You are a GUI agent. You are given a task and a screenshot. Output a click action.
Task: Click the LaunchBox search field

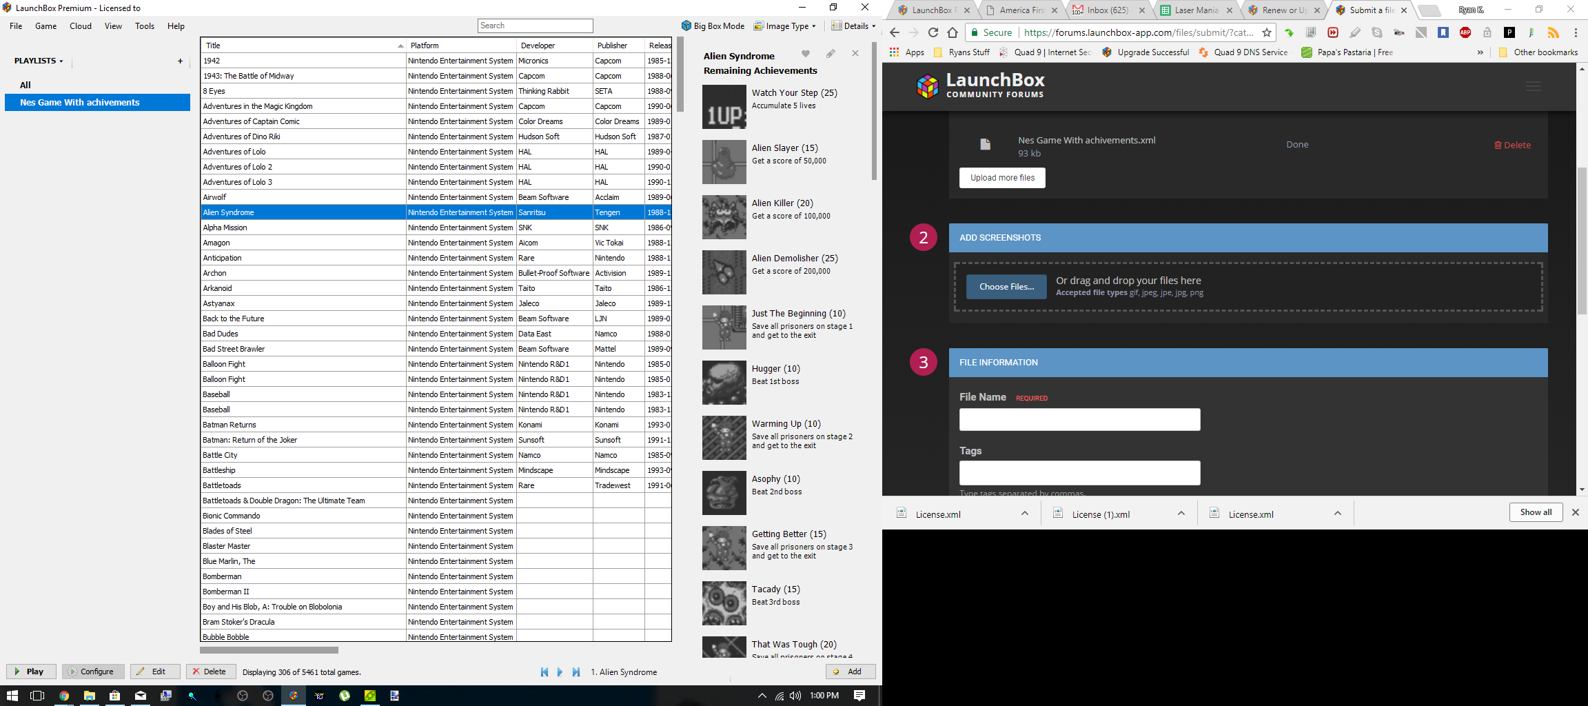pyautogui.click(x=535, y=26)
